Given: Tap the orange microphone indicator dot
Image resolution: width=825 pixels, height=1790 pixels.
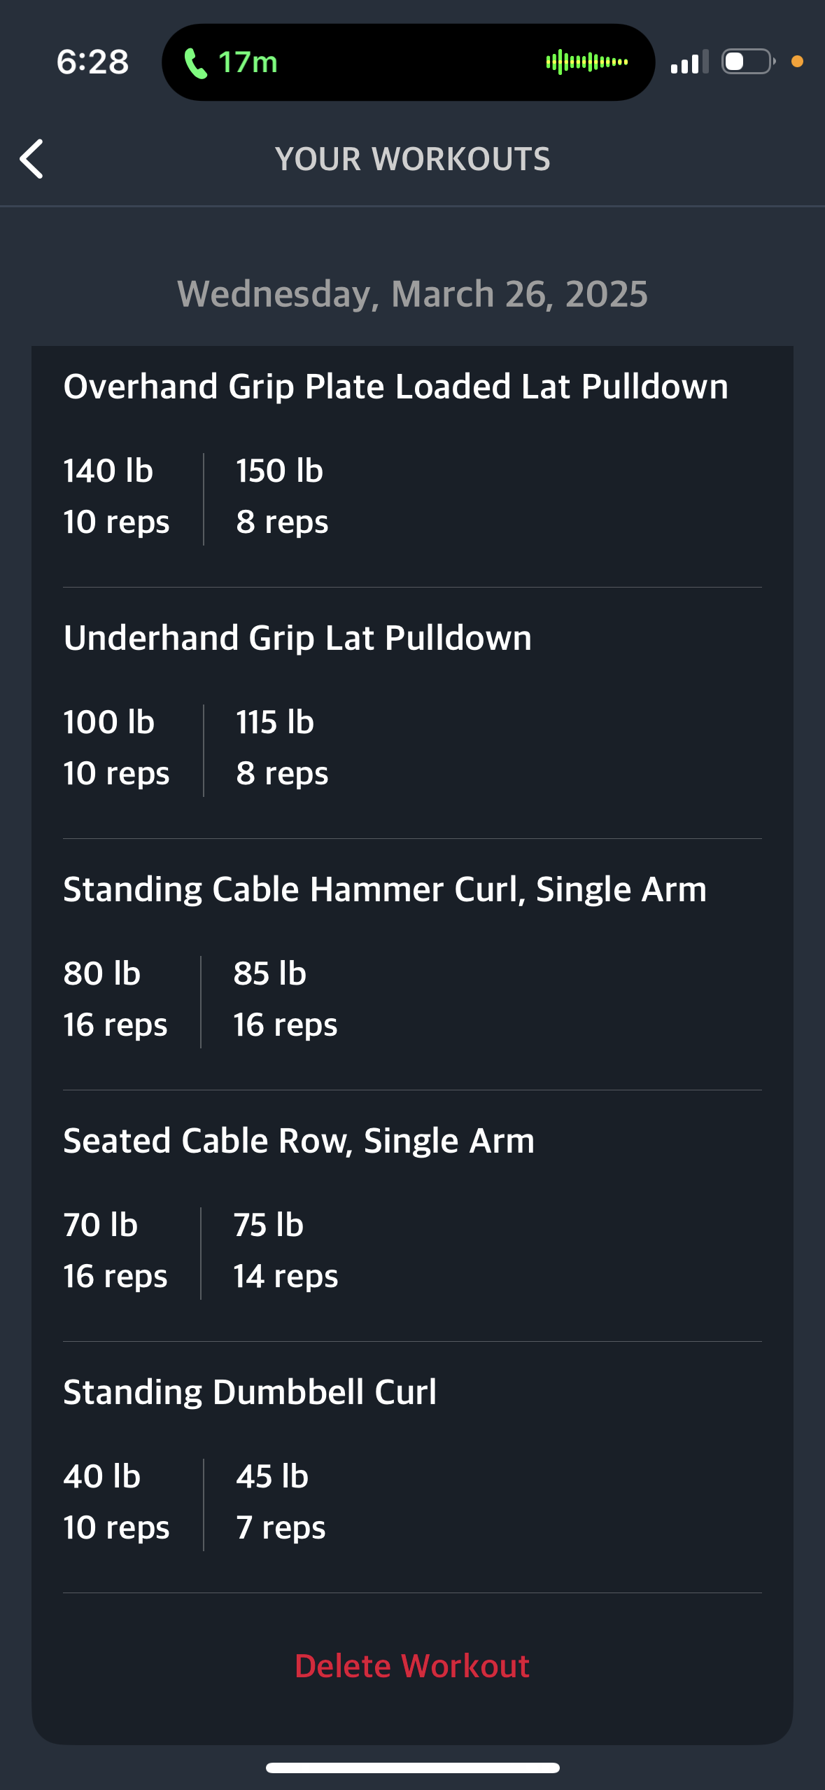Looking at the screenshot, I should (x=797, y=62).
